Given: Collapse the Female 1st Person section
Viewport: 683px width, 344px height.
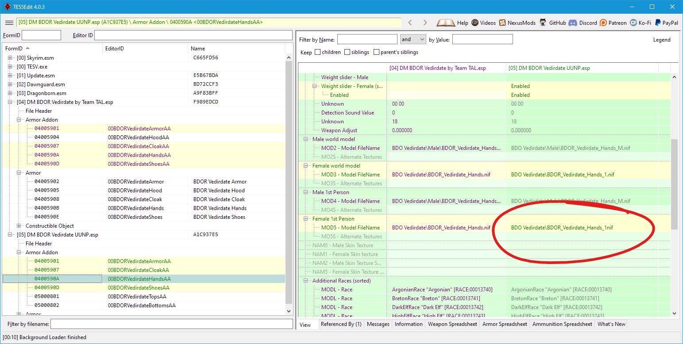Looking at the screenshot, I should coord(306,219).
